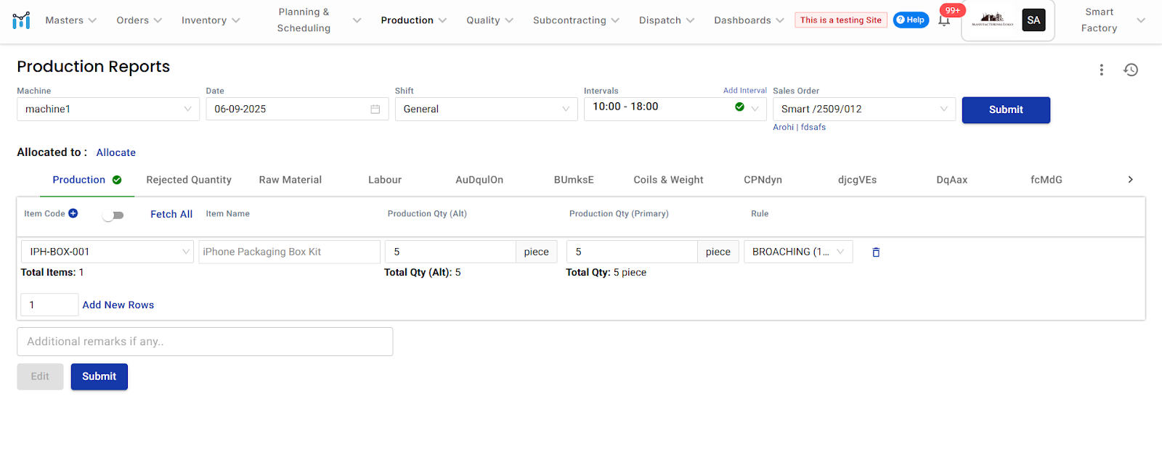
Task: Click the Add Interval link
Action: point(744,91)
